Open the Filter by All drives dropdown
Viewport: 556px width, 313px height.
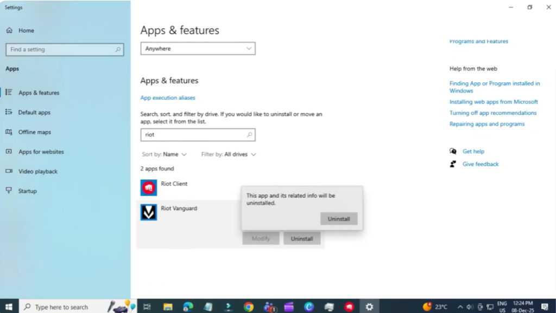228,154
